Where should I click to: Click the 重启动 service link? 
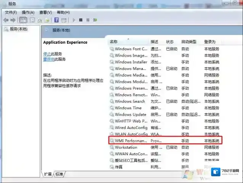pyautogui.click(x=49, y=59)
